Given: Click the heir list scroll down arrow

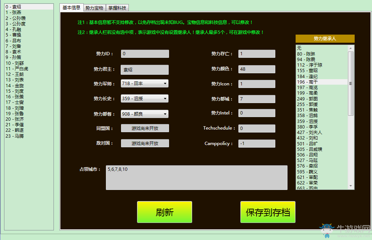Looking at the screenshot, I should coord(351,186).
